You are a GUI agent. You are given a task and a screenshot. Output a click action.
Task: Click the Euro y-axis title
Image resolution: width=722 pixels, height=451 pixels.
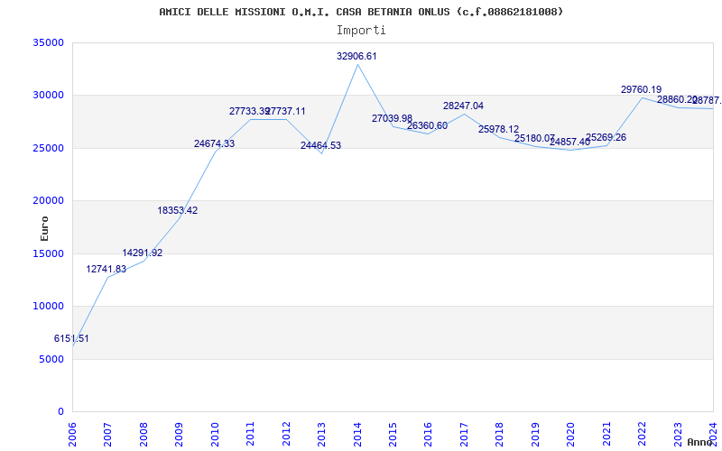point(44,229)
